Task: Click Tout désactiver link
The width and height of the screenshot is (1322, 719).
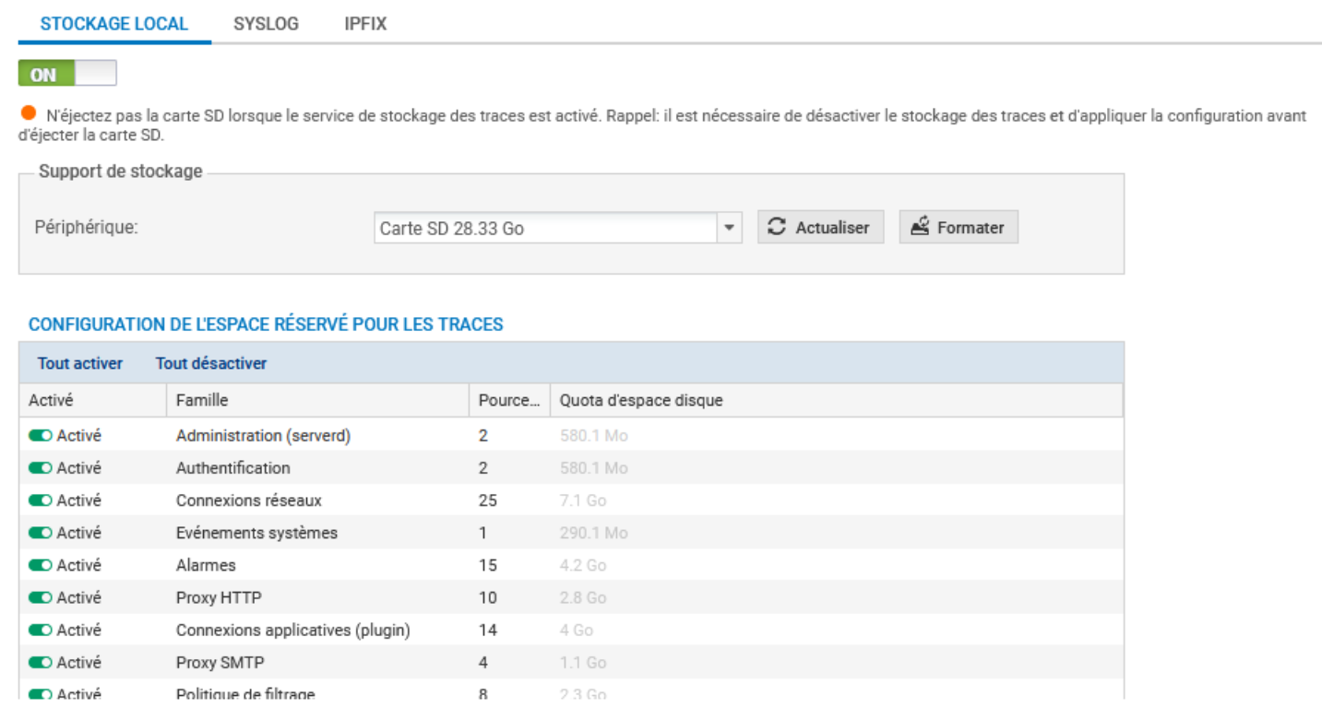Action: click(210, 363)
